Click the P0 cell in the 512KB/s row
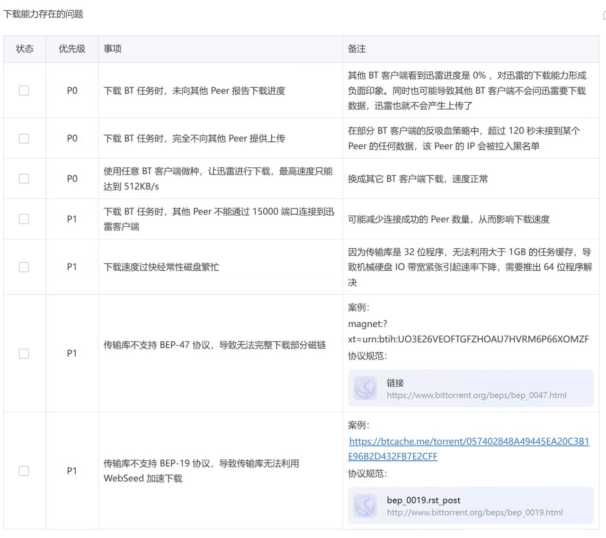 pyautogui.click(x=72, y=179)
